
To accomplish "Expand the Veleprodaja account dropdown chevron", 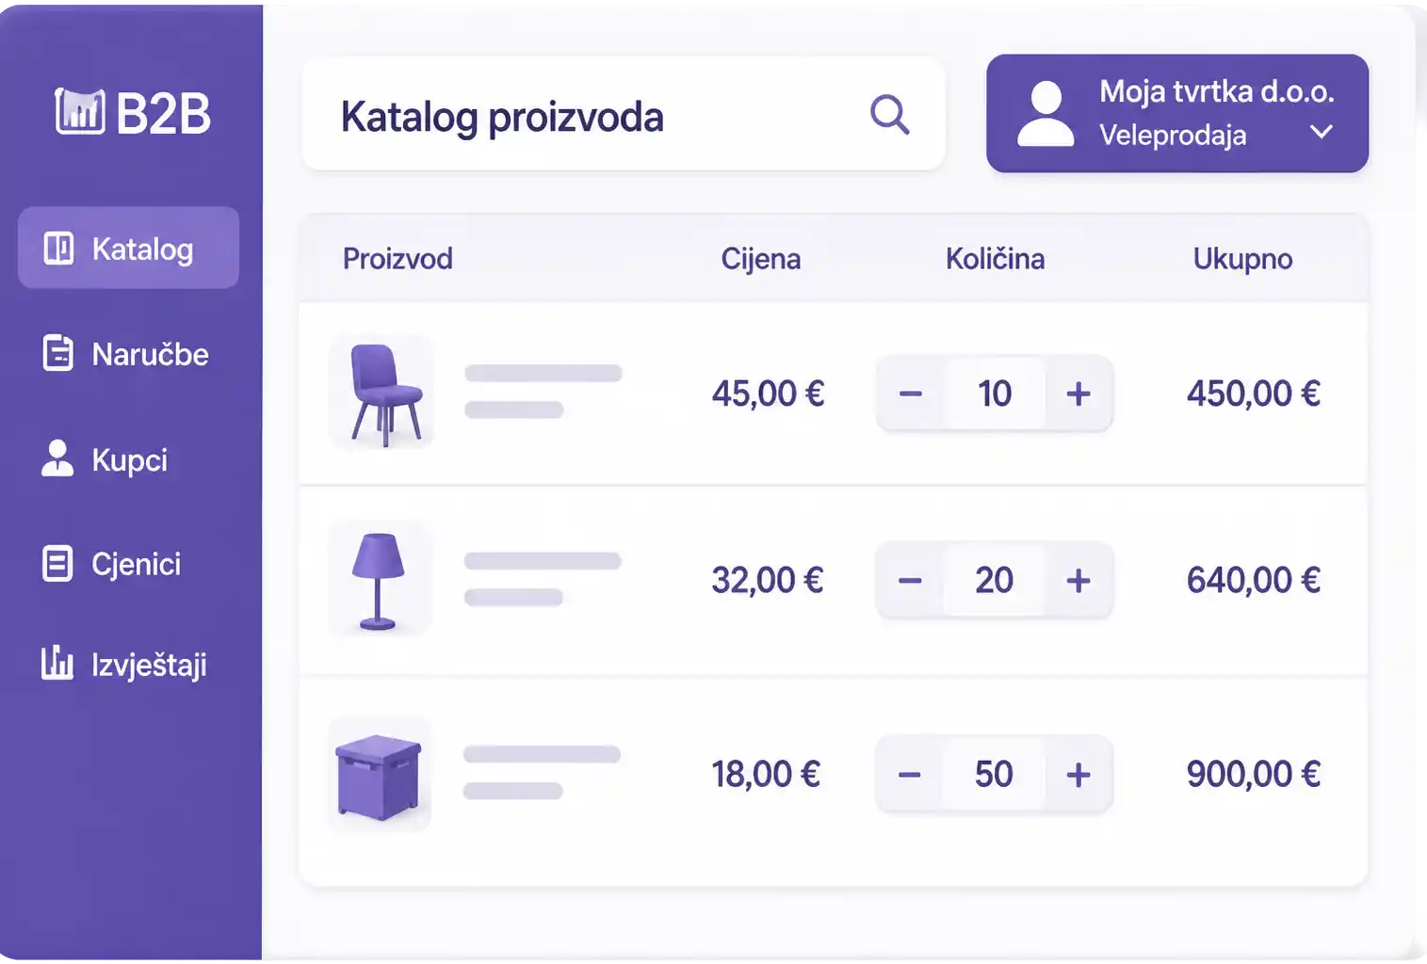I will click(1322, 132).
